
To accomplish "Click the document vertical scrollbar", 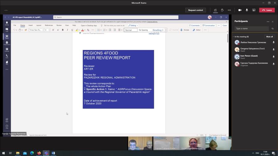I will pos(228,38).
